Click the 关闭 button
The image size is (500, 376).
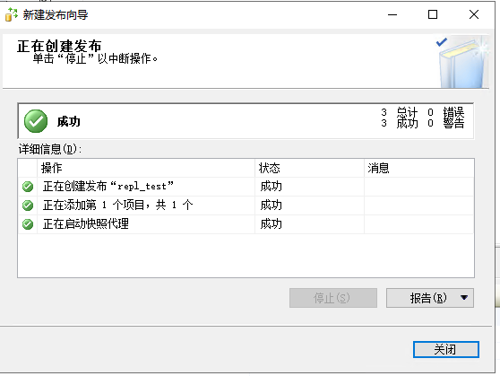[446, 349]
